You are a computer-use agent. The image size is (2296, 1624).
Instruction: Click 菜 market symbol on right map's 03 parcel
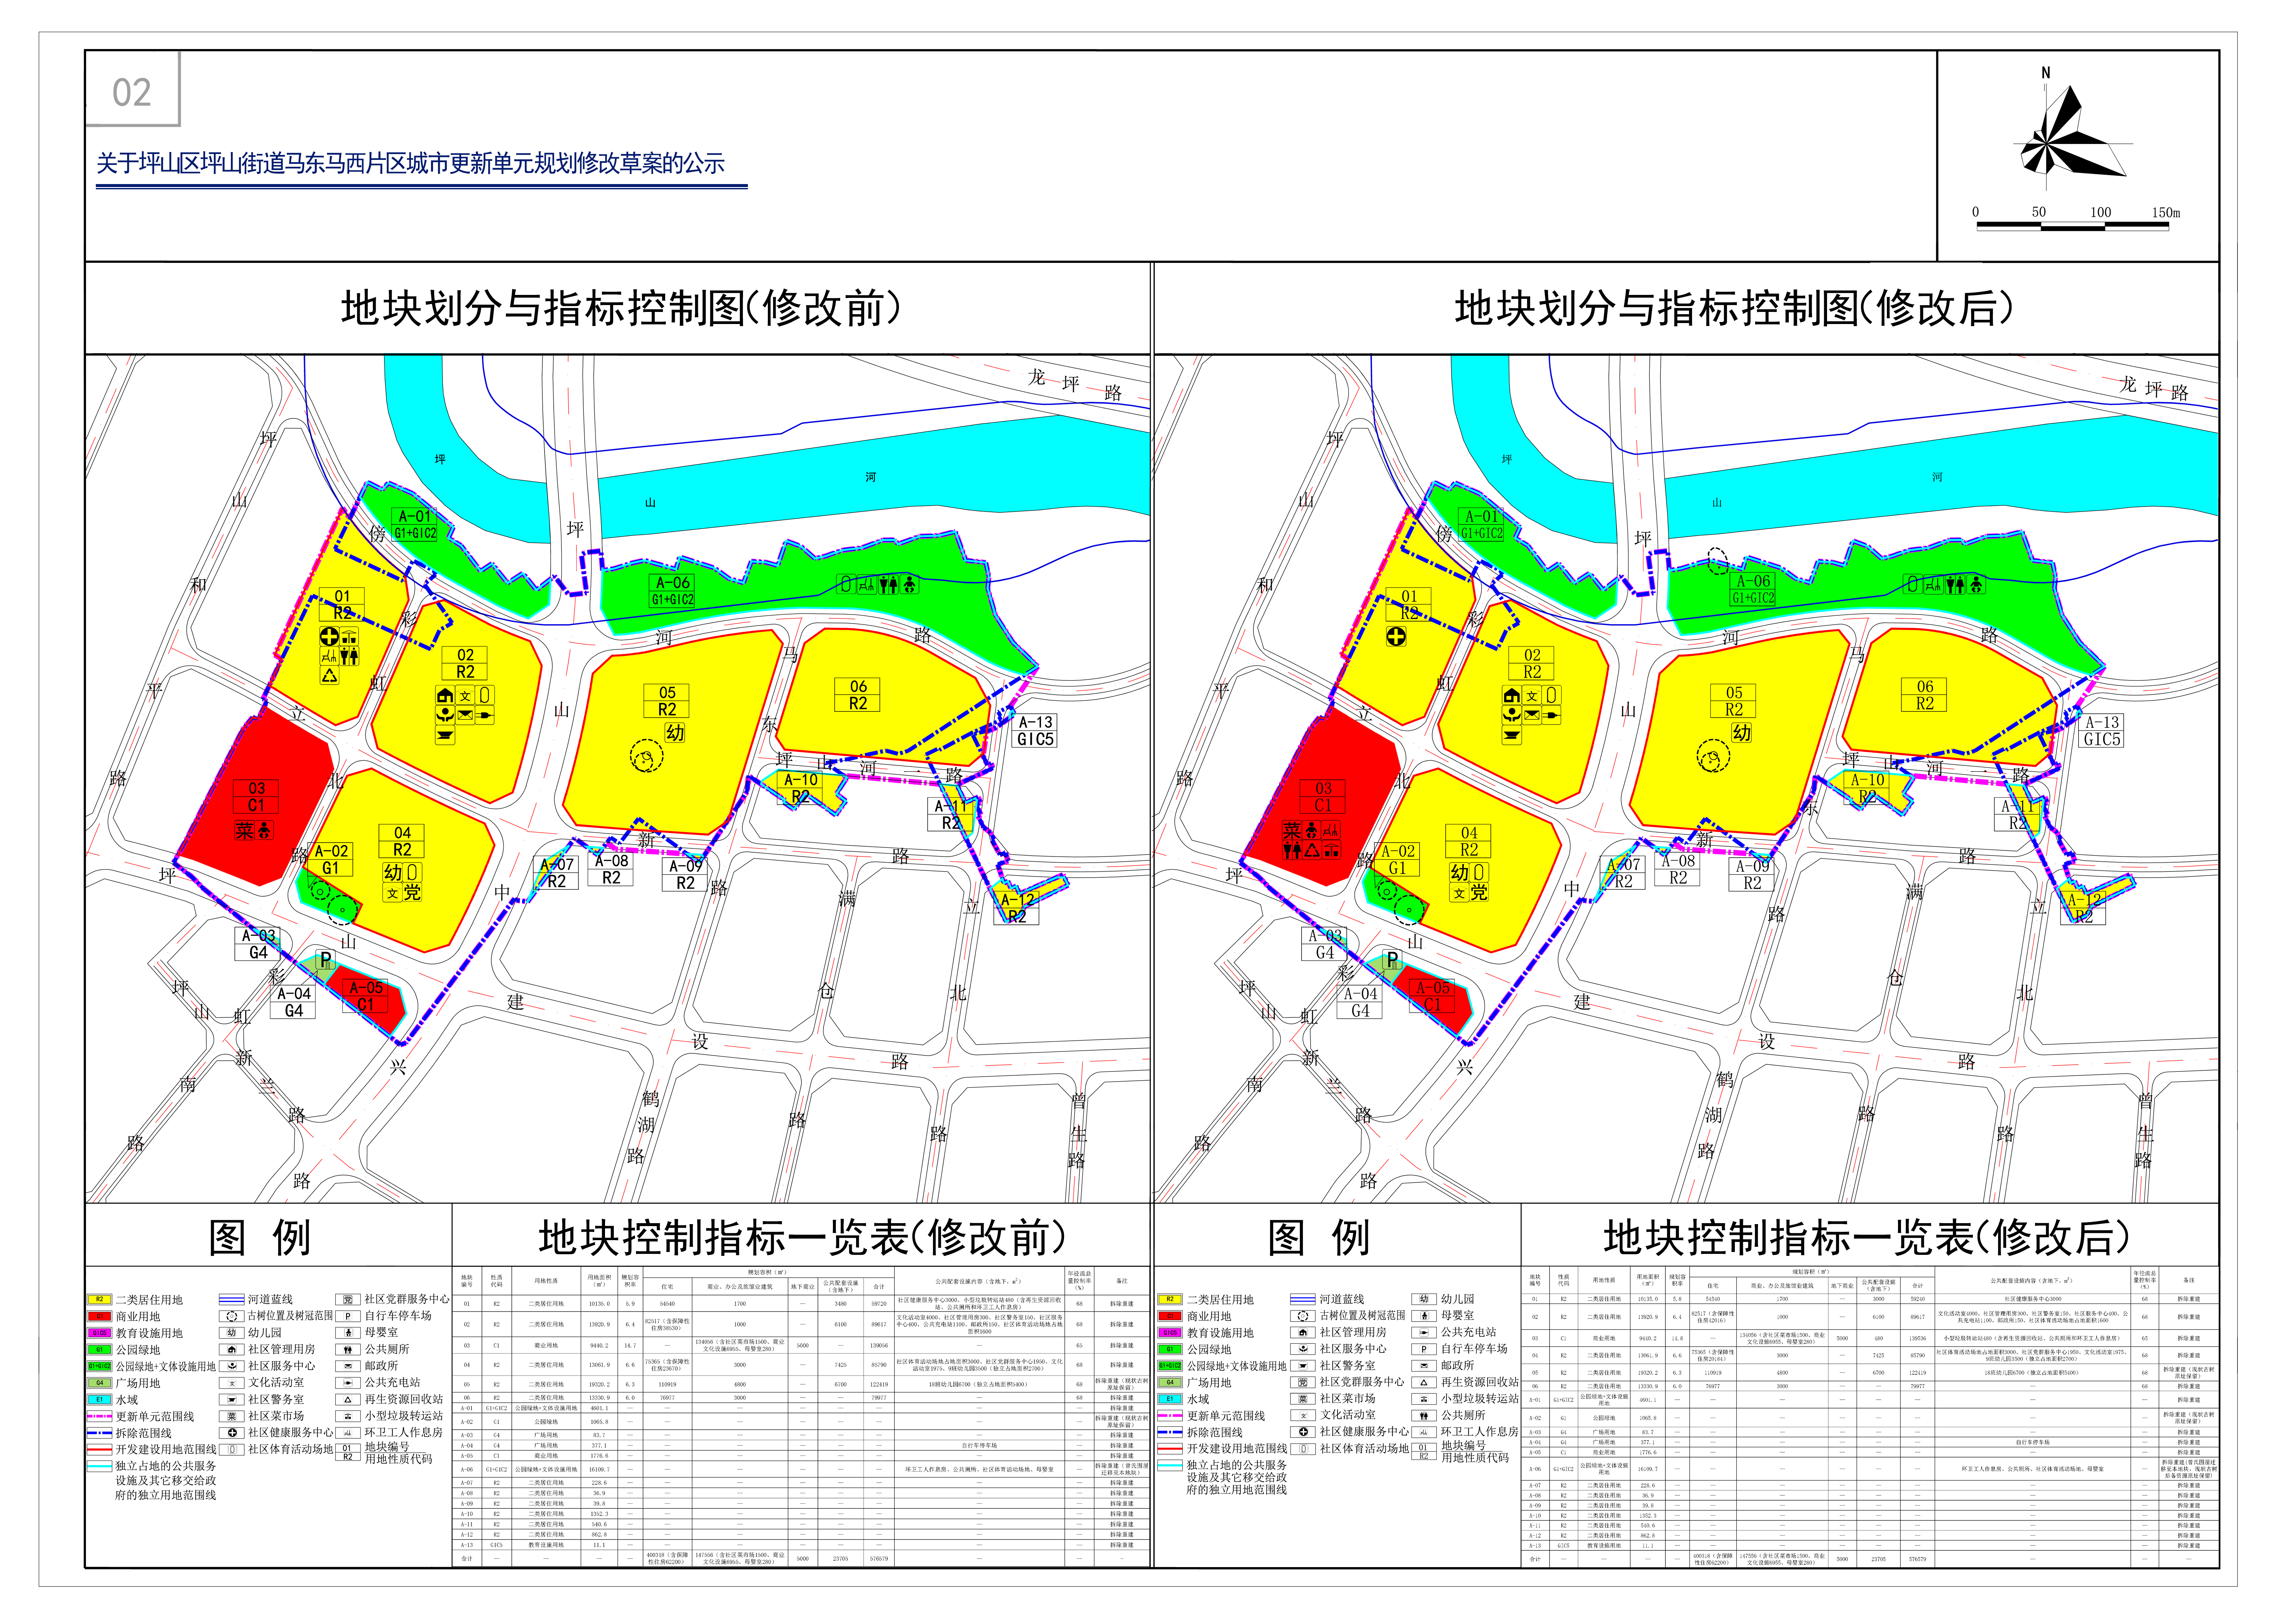[x=1292, y=830]
